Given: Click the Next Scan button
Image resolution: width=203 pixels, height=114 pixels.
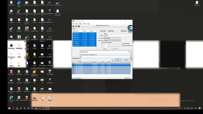Looking at the screenshot, I should (111, 31).
